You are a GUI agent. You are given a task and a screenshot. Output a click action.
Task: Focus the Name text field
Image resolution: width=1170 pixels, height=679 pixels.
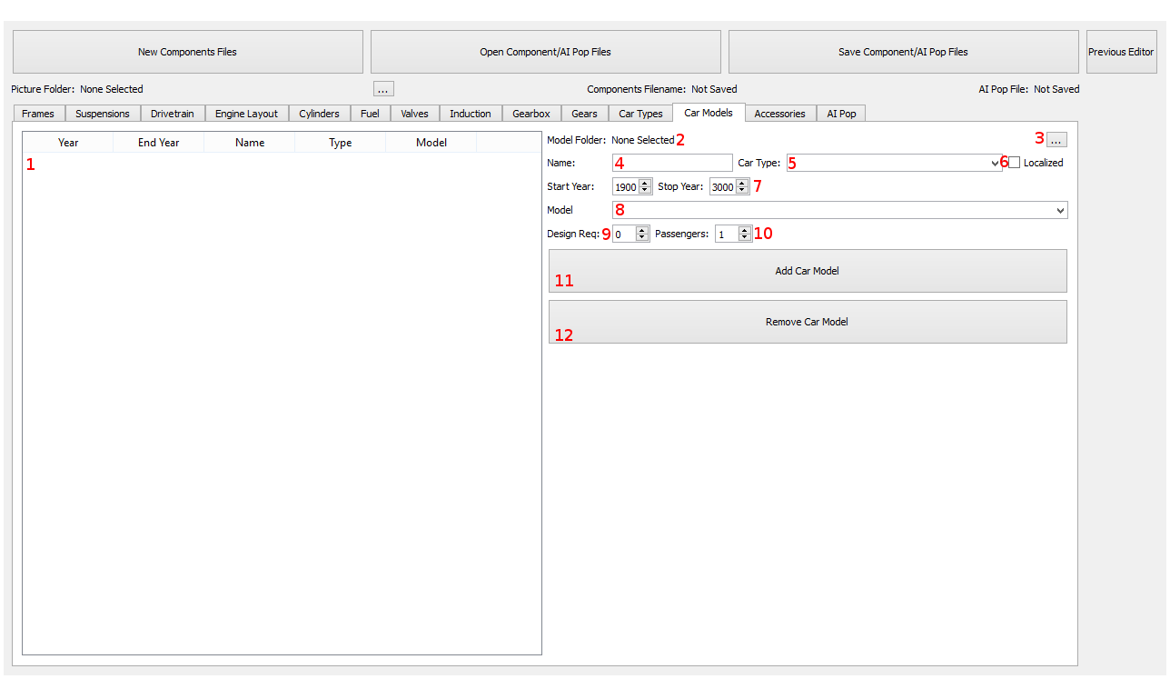(672, 163)
